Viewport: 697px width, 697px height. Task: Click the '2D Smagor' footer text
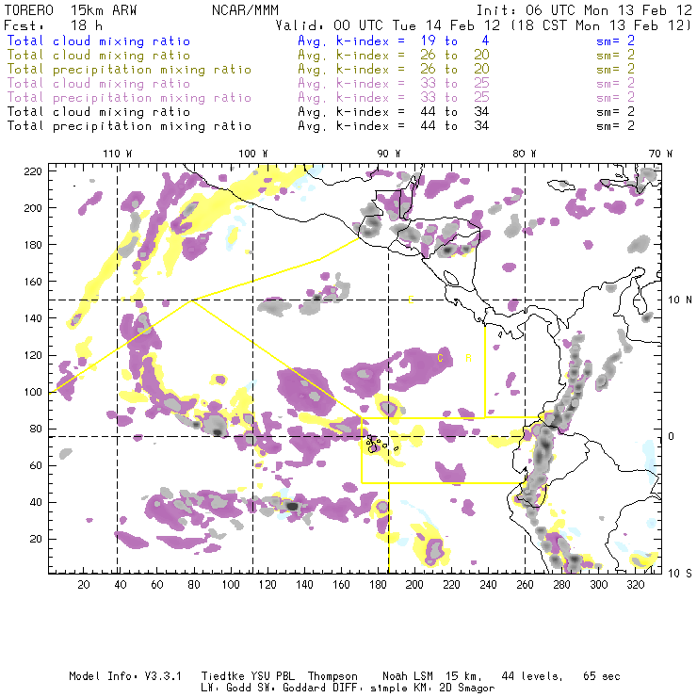(467, 689)
